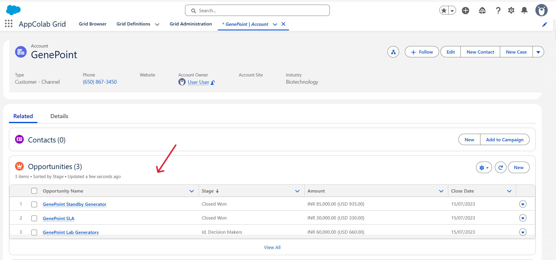This screenshot has width=556, height=260.
Task: Open the GenePoint Lab Generators opportunity
Action: [x=71, y=232]
